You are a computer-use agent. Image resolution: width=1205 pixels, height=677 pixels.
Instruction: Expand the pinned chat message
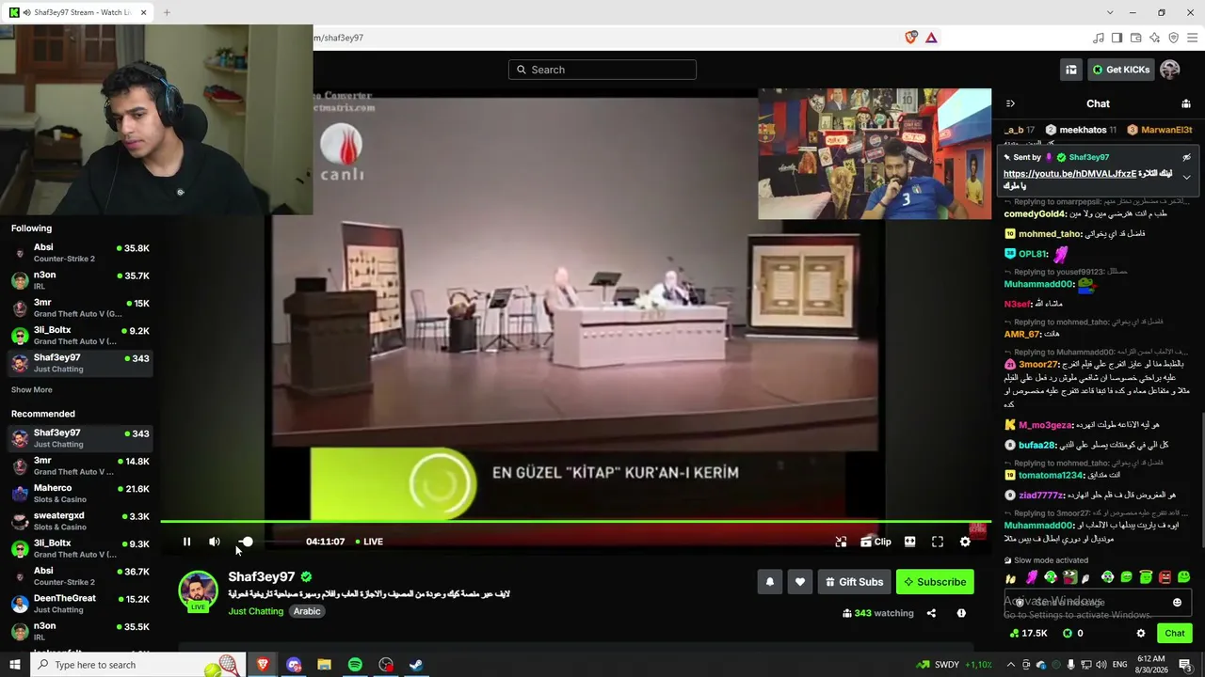coord(1186,177)
